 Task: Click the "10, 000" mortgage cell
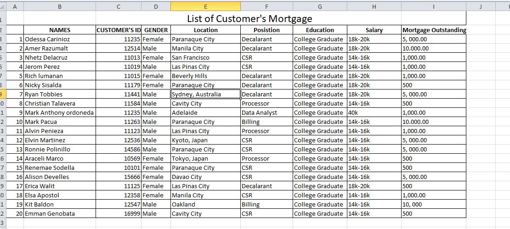coord(434,204)
